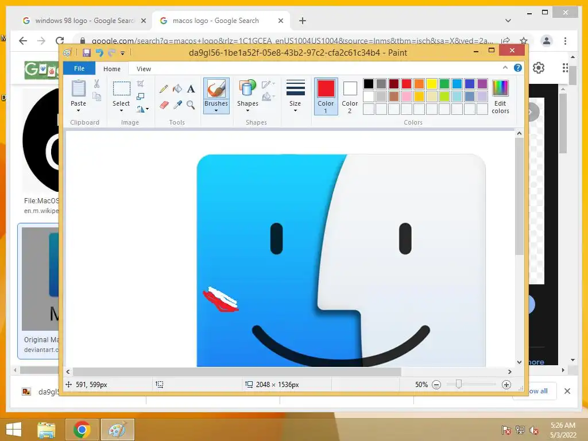
Task: Open the Brushes dropdown arrow
Action: pyautogui.click(x=216, y=111)
